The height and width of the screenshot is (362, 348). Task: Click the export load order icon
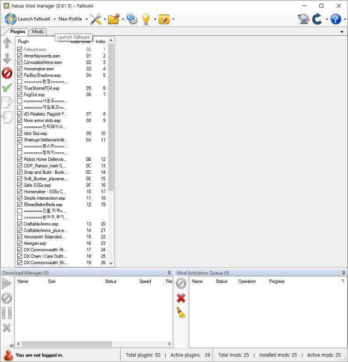[x=7, y=102]
